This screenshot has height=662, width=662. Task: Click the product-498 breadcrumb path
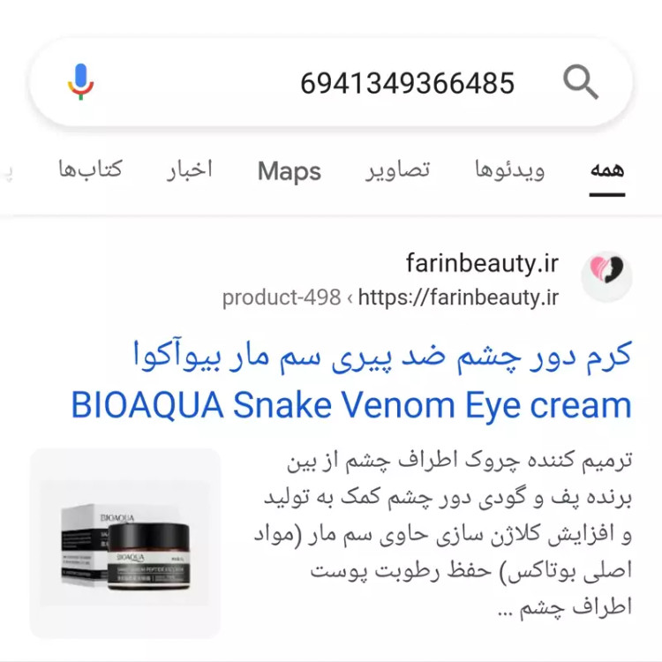tap(282, 297)
